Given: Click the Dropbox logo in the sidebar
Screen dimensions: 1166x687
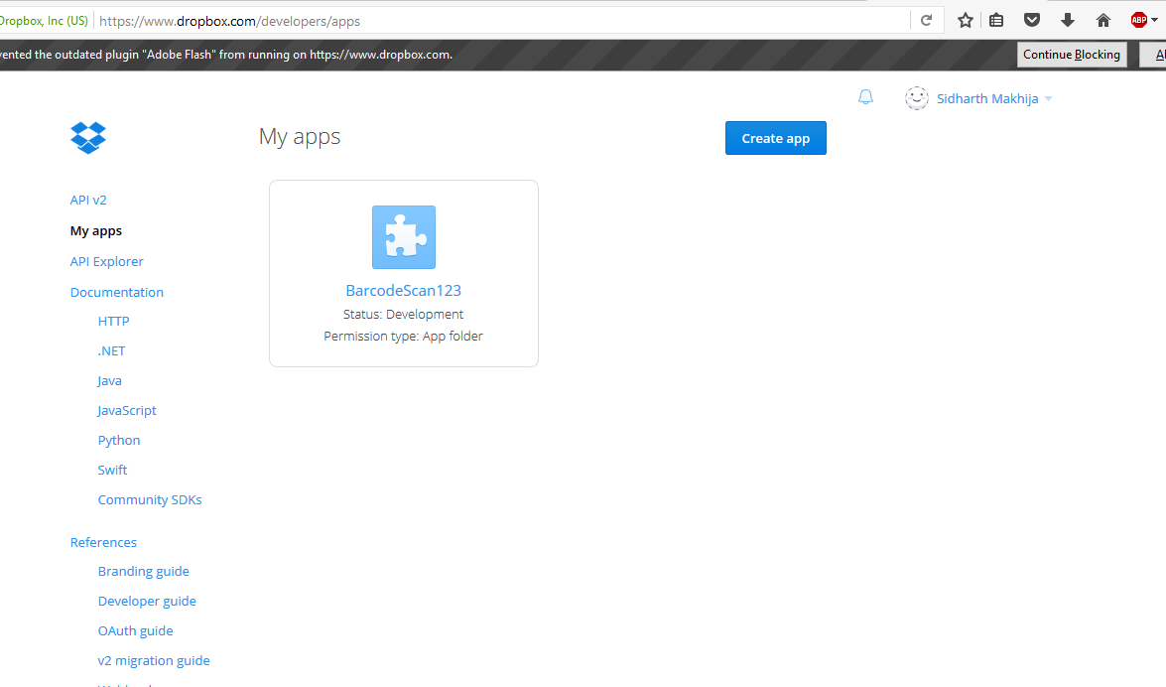Looking at the screenshot, I should [88, 137].
